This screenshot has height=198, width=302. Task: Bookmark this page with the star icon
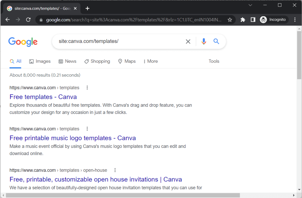click(x=230, y=20)
